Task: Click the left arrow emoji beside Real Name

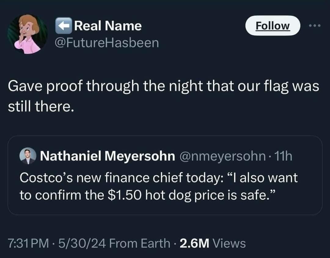Action: (63, 26)
